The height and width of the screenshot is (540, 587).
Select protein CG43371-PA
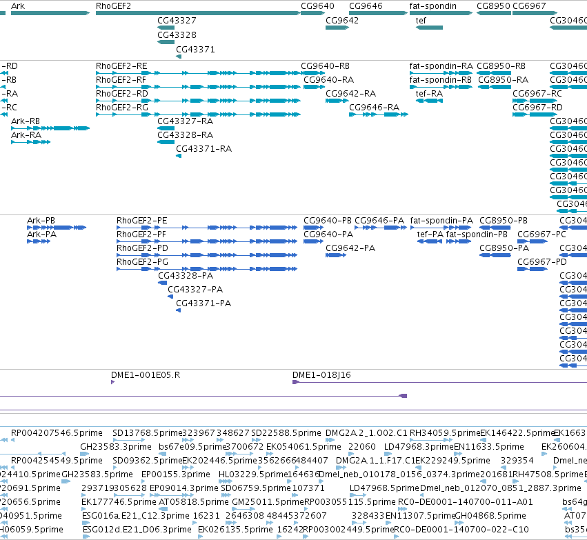179,310
